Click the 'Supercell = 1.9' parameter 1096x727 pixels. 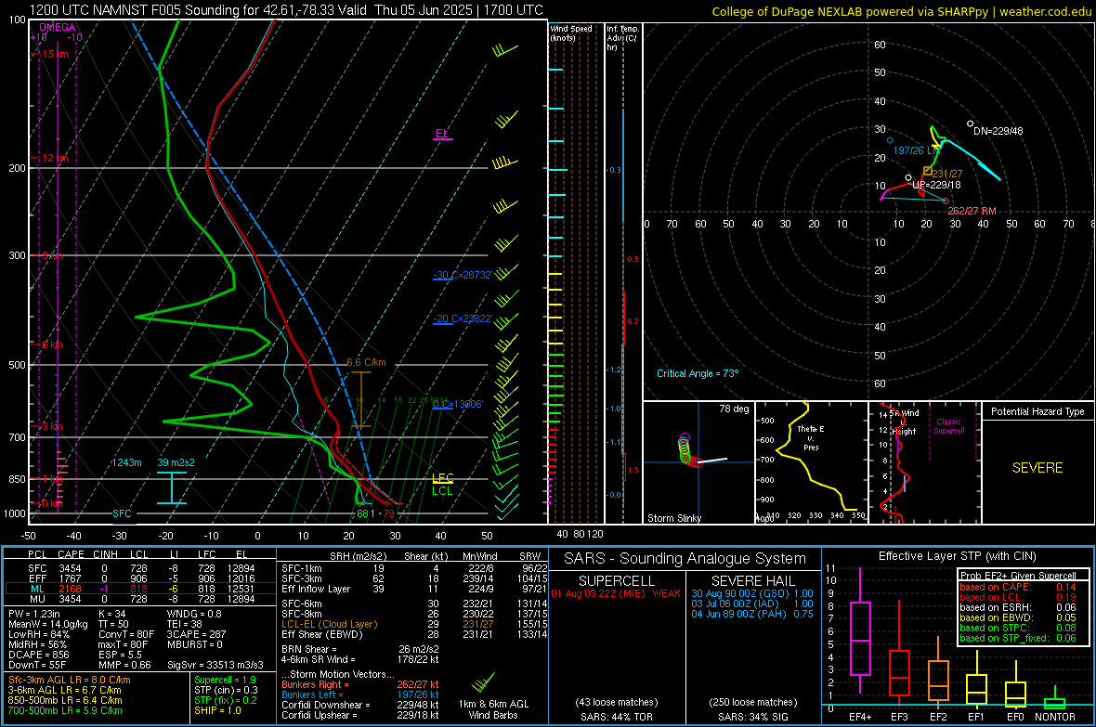(225, 680)
